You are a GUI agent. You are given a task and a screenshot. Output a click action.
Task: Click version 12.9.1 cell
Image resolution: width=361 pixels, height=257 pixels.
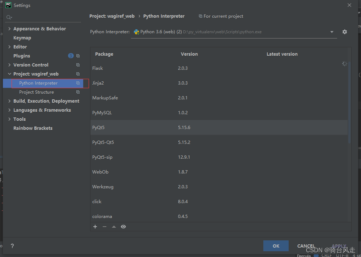[x=184, y=157]
